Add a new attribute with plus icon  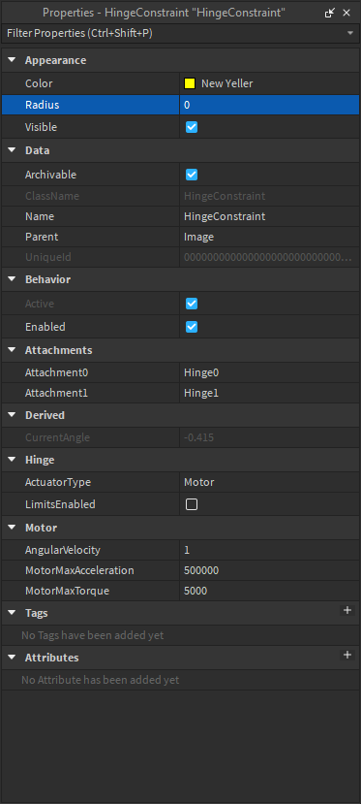pyautogui.click(x=347, y=655)
